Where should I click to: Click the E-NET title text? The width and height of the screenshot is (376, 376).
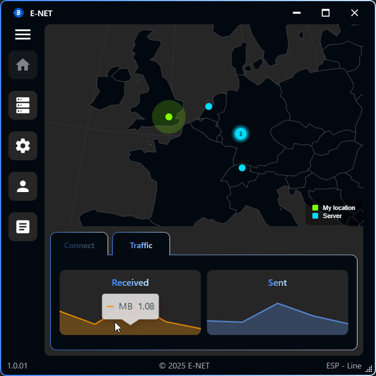pos(41,13)
